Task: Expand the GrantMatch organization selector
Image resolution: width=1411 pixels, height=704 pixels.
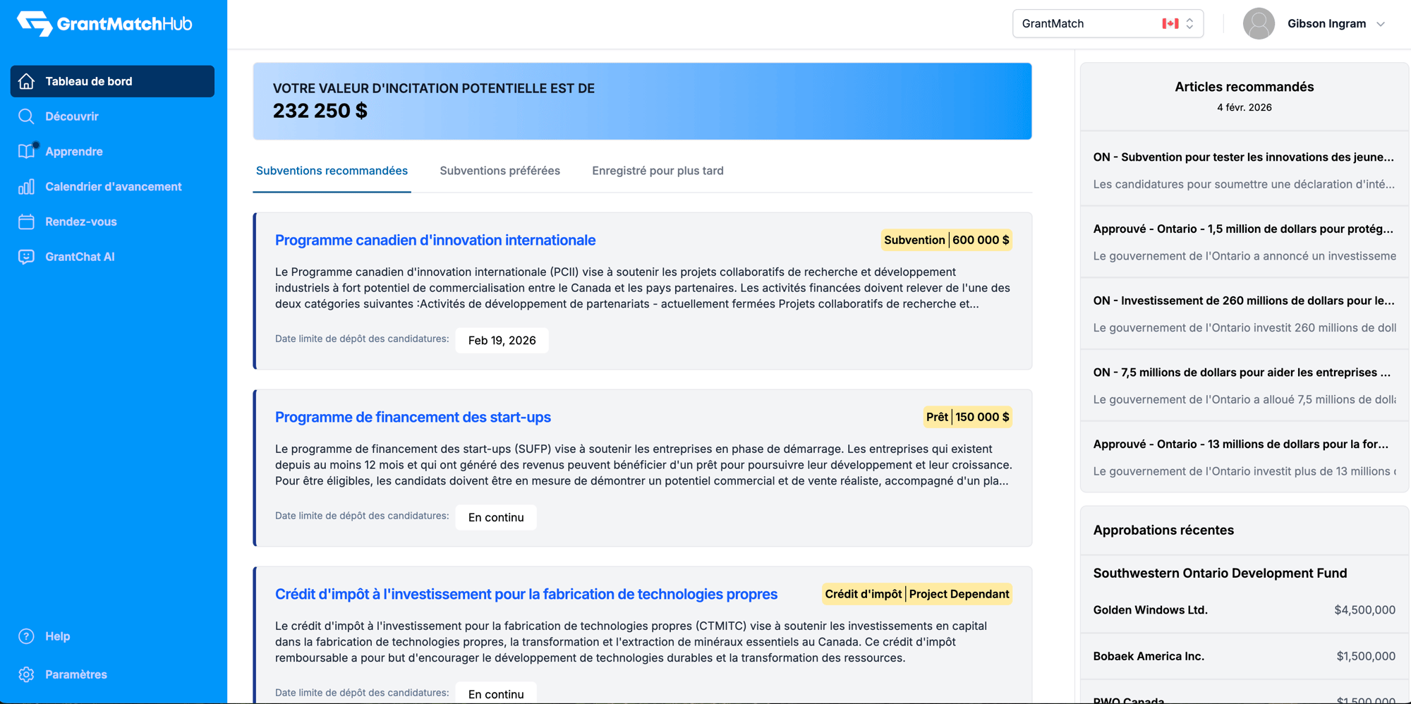Action: click(x=1107, y=24)
